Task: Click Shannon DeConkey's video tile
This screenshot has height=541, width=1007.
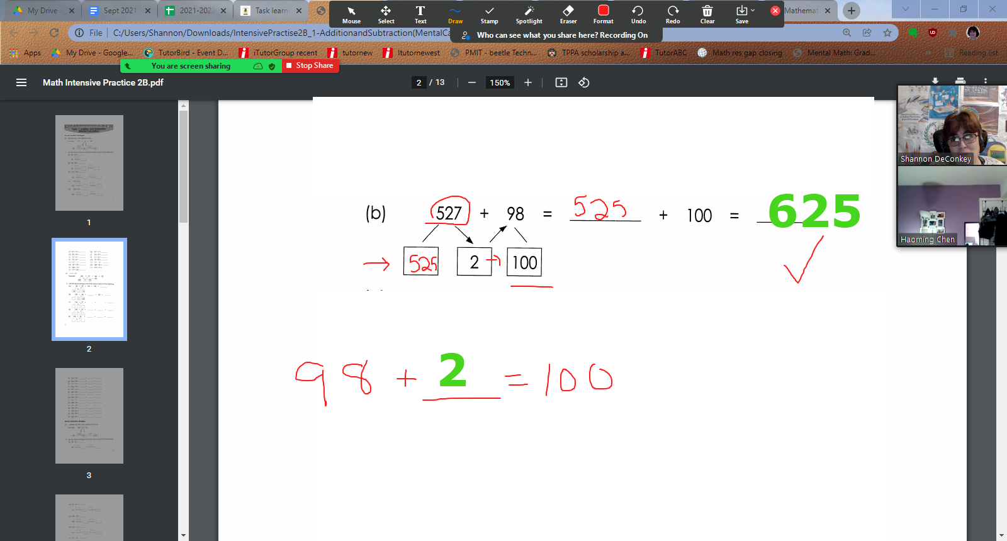Action: click(951, 125)
